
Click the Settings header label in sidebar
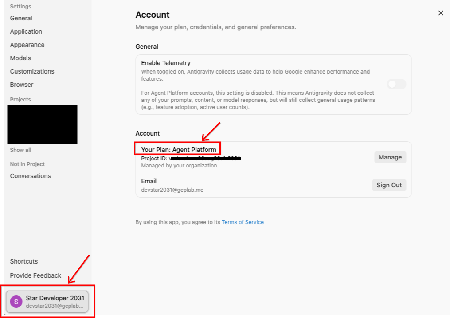coord(21,6)
